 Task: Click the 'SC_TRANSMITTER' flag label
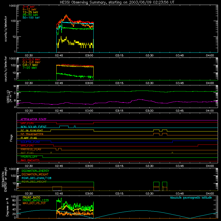click(32, 134)
